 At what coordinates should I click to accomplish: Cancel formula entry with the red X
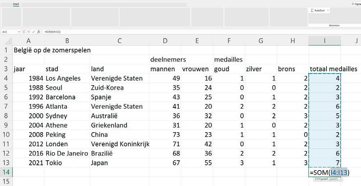tap(29, 32)
